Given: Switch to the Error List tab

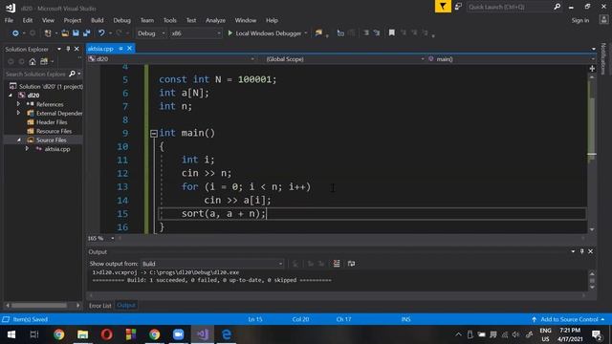Looking at the screenshot, I should pyautogui.click(x=99, y=306).
